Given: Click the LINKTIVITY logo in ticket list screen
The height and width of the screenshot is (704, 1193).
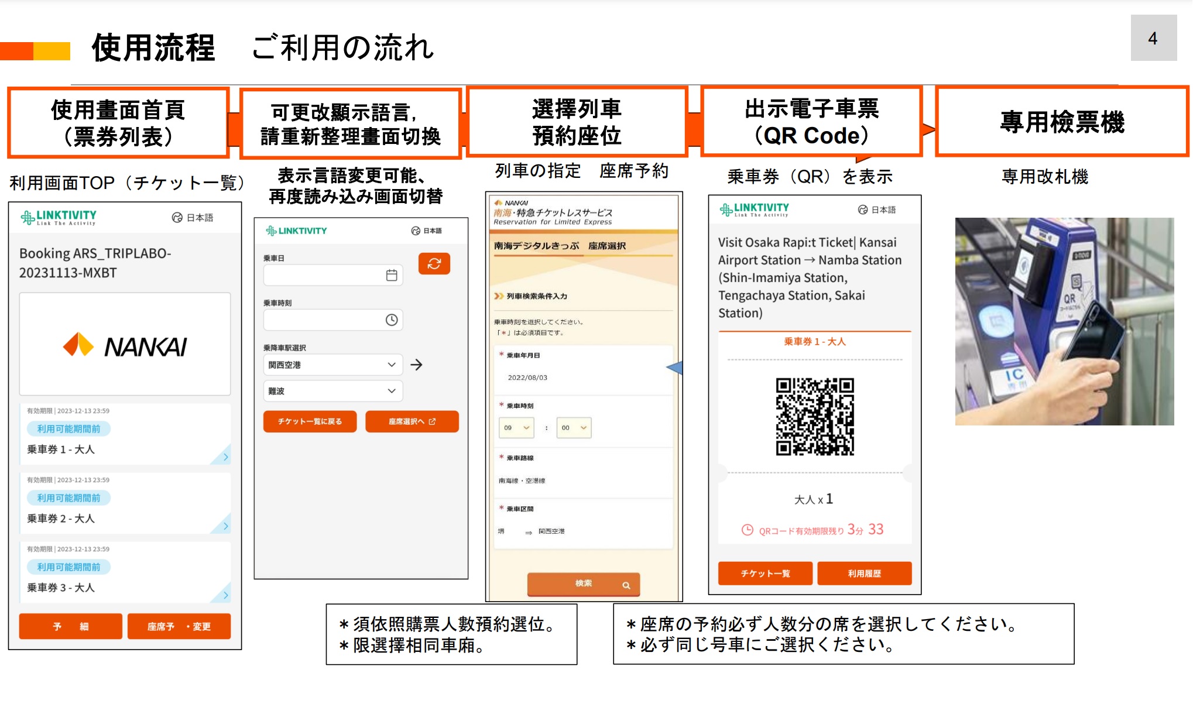Looking at the screenshot, I should click(59, 218).
